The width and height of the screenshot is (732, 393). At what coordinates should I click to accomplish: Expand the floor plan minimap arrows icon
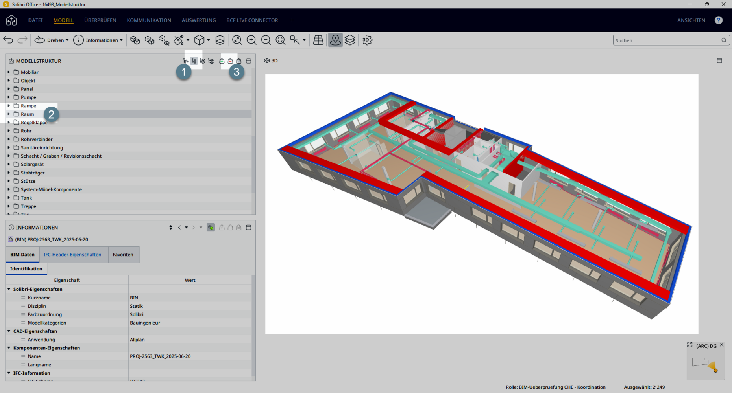[689, 345]
